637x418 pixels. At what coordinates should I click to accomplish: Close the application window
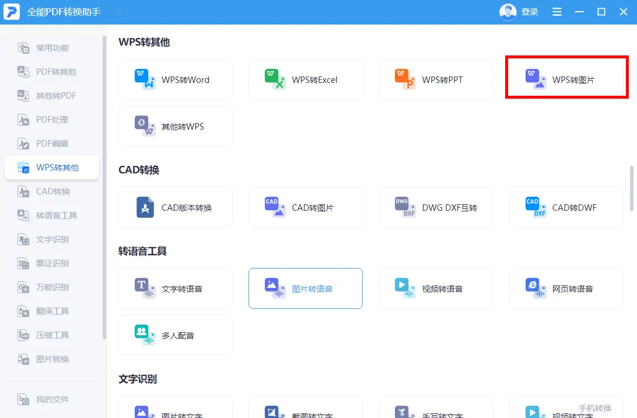[624, 12]
